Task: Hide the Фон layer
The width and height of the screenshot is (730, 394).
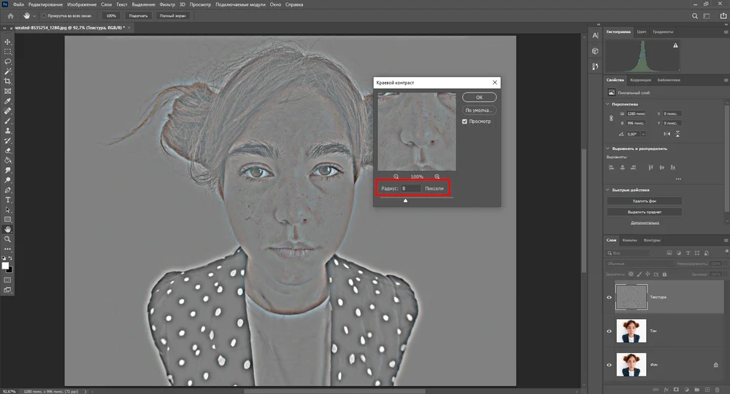Action: 609,365
